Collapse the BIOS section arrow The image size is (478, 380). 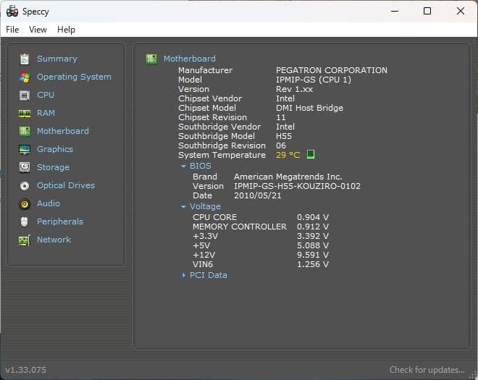coord(183,166)
